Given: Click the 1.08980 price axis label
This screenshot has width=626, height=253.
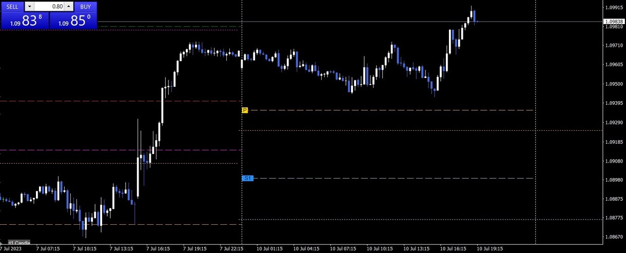Looking at the screenshot, I should click(614, 180).
